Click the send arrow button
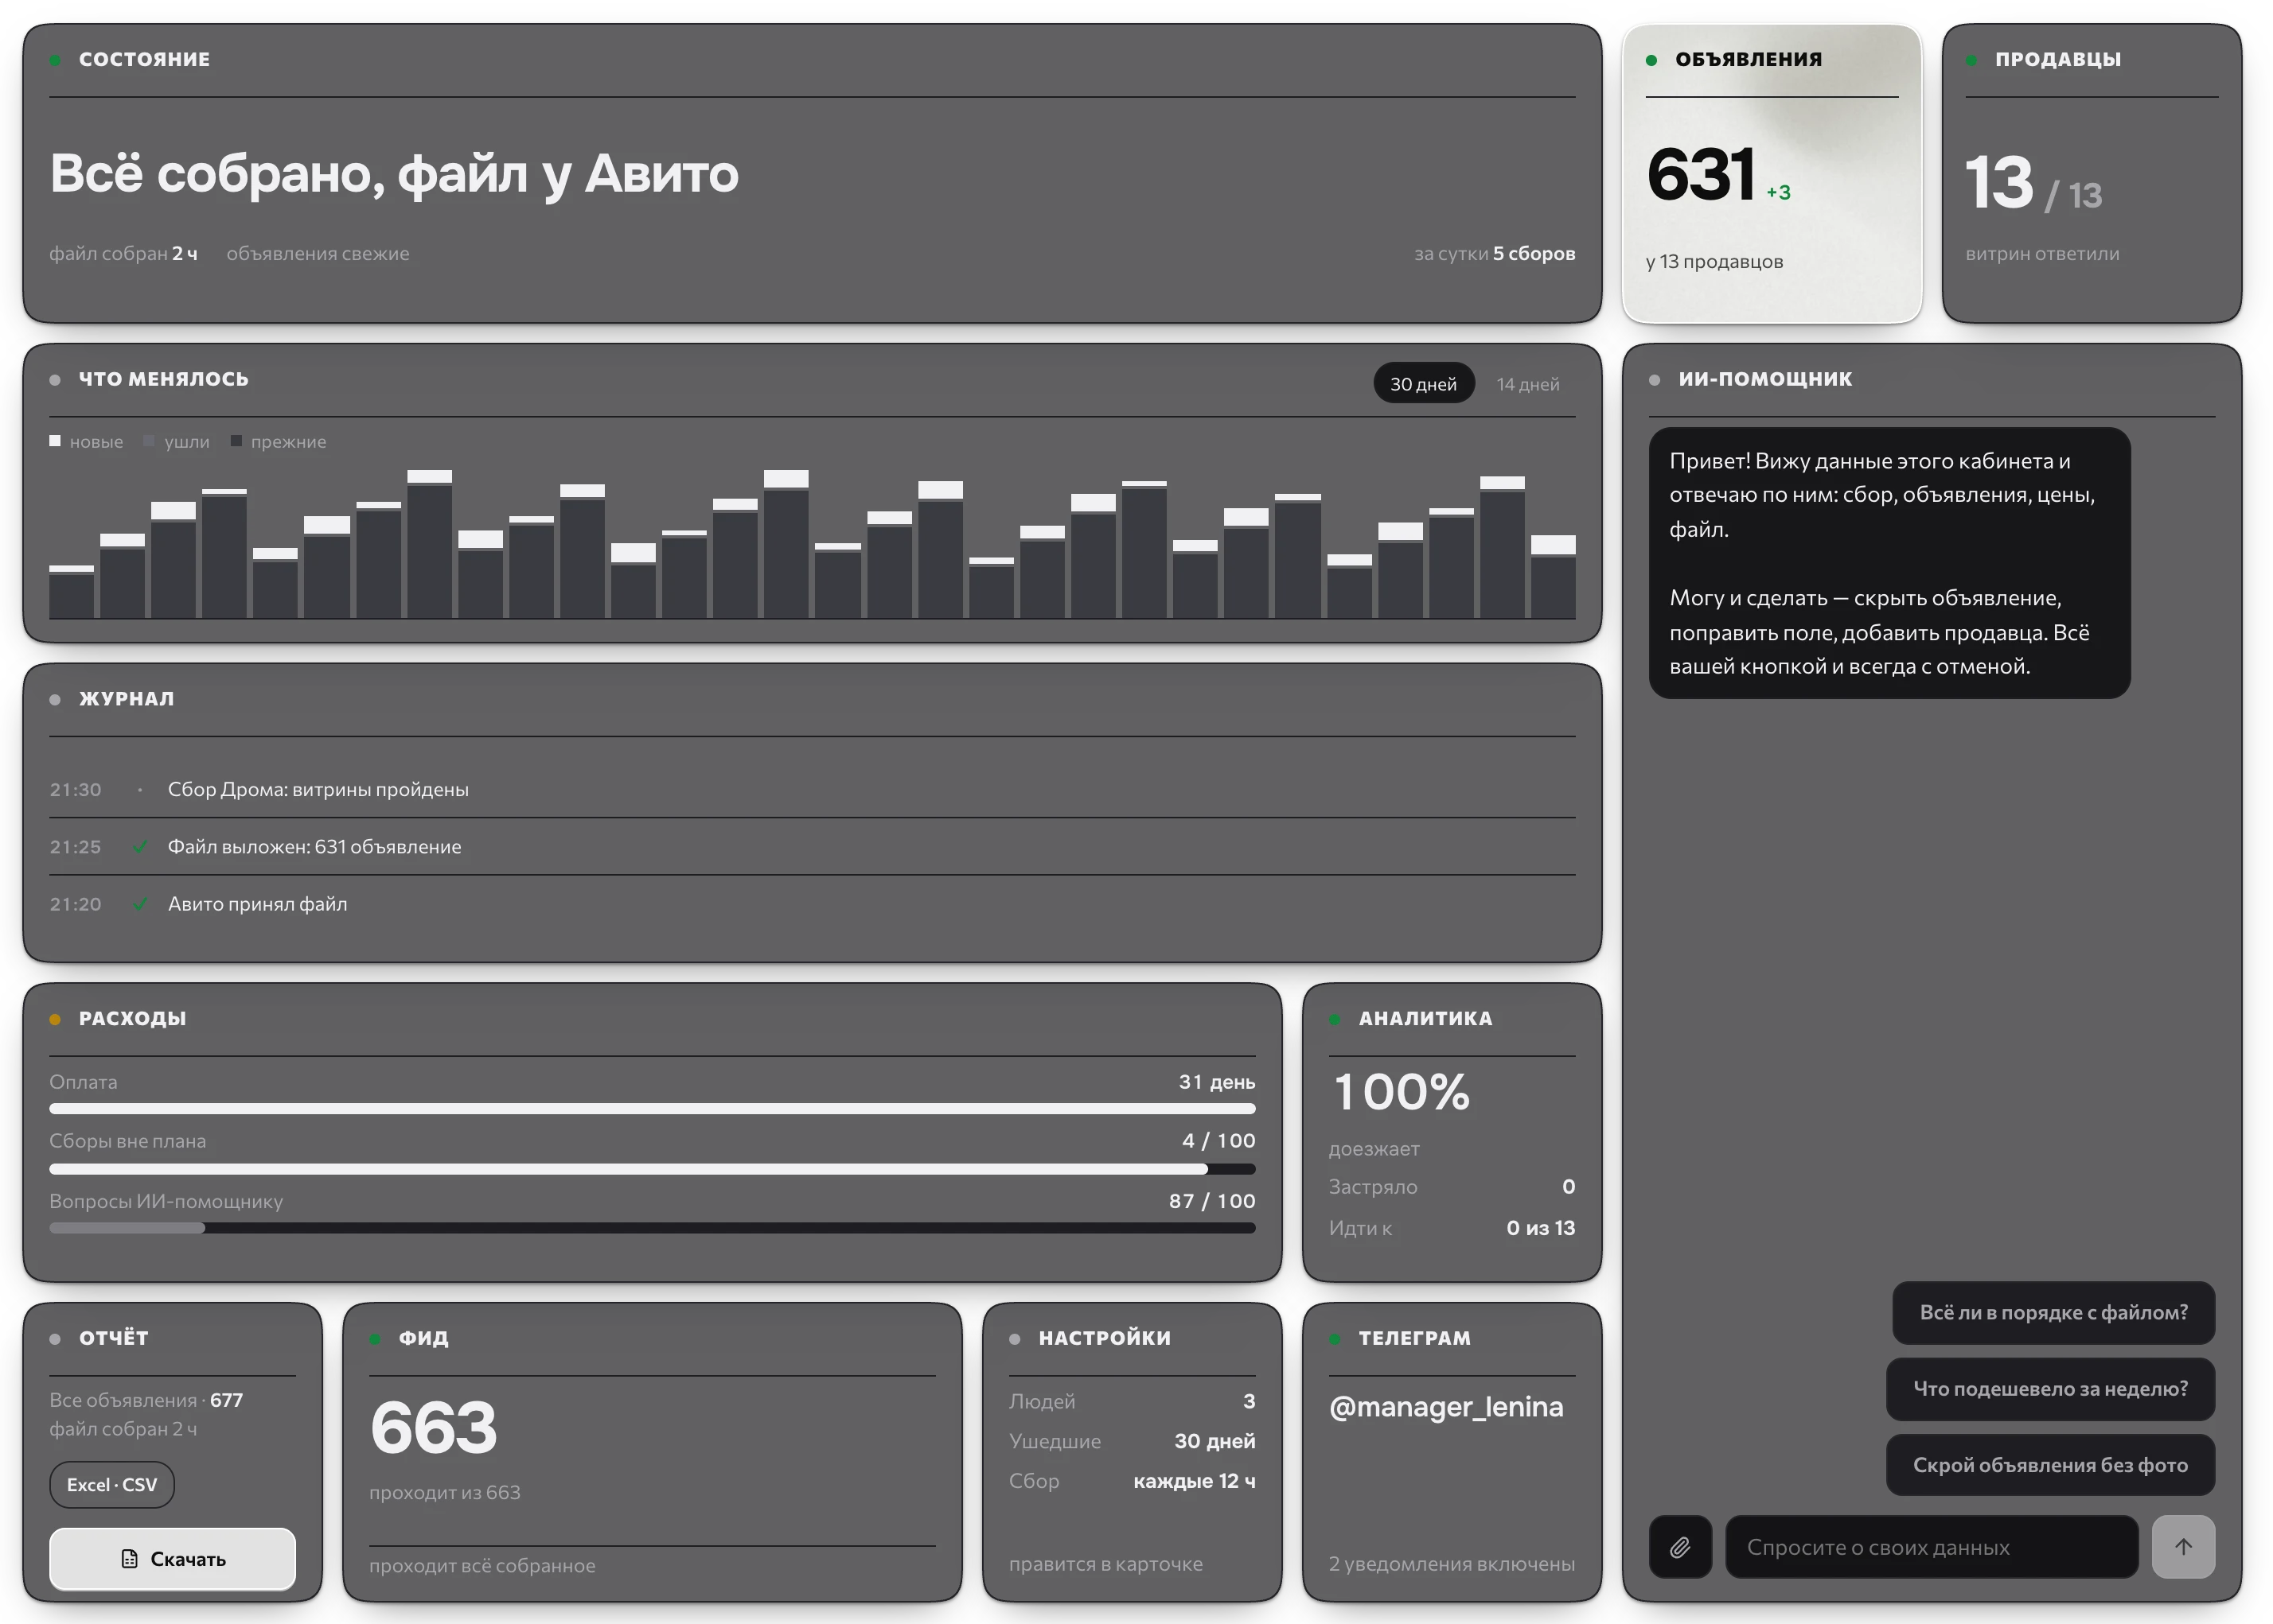Viewport: 2273px width, 1624px height. 2183,1547
